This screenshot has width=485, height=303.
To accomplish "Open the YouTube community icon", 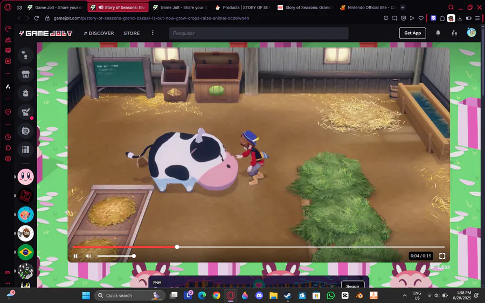I will pos(25,233).
